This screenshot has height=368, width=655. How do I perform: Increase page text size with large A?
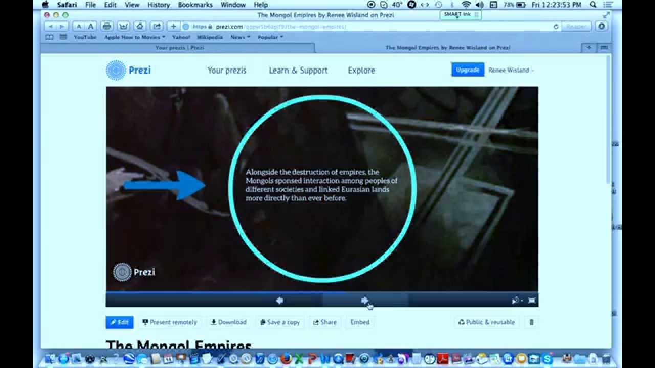[x=91, y=26]
